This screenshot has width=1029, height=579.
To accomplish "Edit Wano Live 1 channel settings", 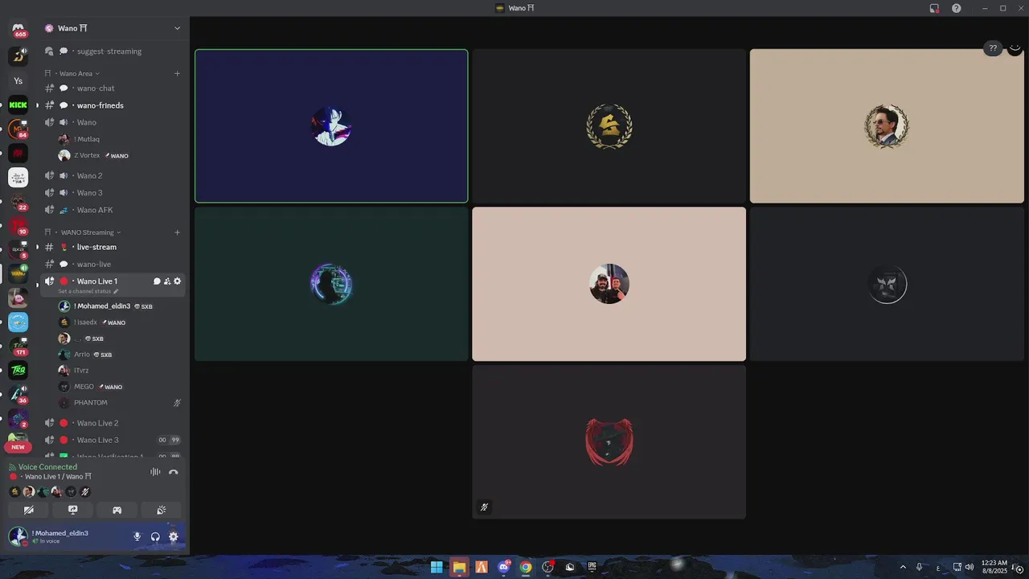I will pyautogui.click(x=178, y=281).
